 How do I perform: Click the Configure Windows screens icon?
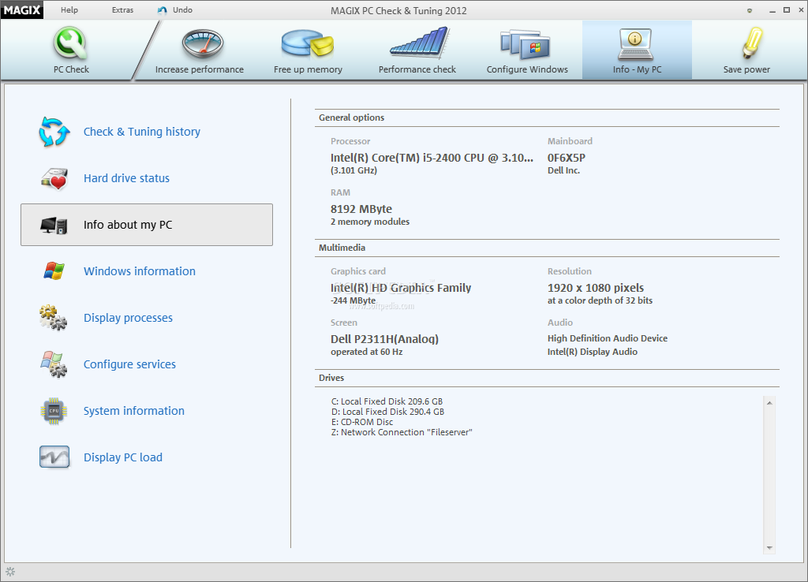pos(525,45)
